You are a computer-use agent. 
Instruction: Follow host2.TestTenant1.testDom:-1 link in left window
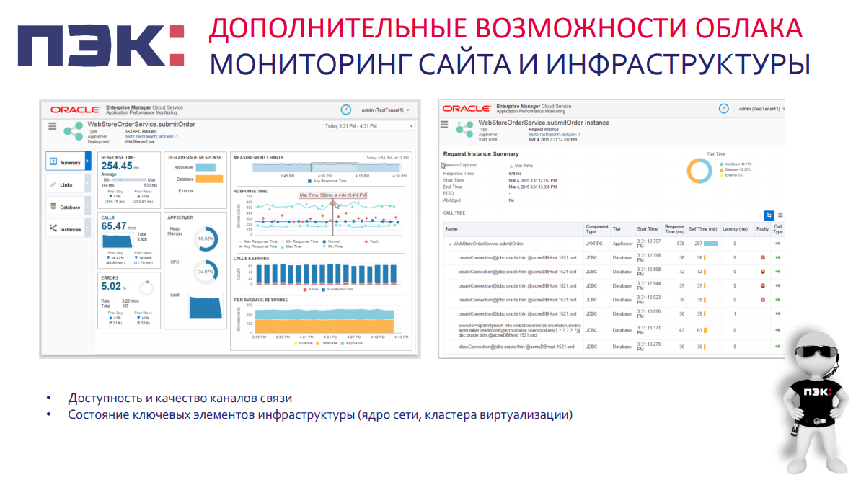coord(151,137)
